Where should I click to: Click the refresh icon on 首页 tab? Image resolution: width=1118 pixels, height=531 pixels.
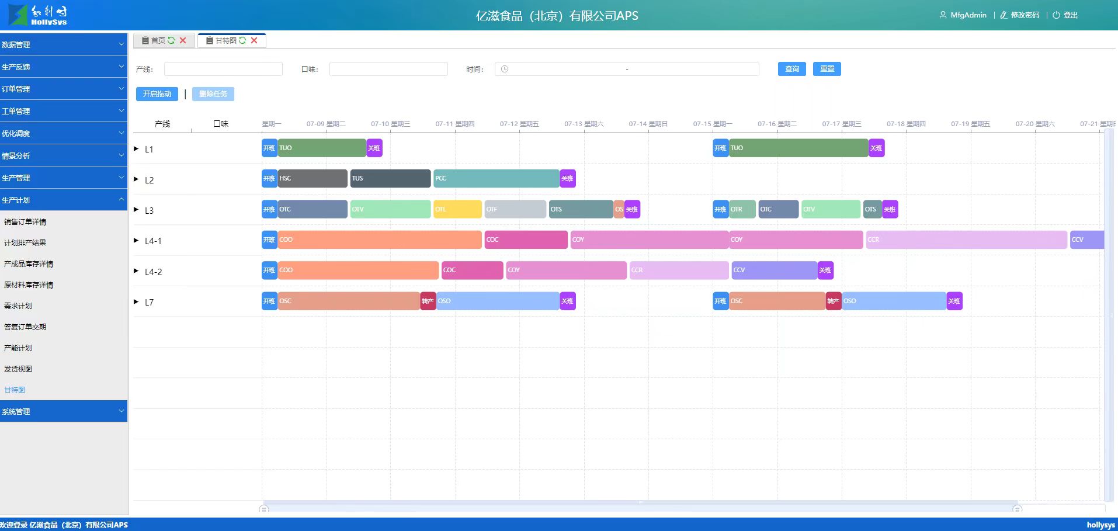171,40
